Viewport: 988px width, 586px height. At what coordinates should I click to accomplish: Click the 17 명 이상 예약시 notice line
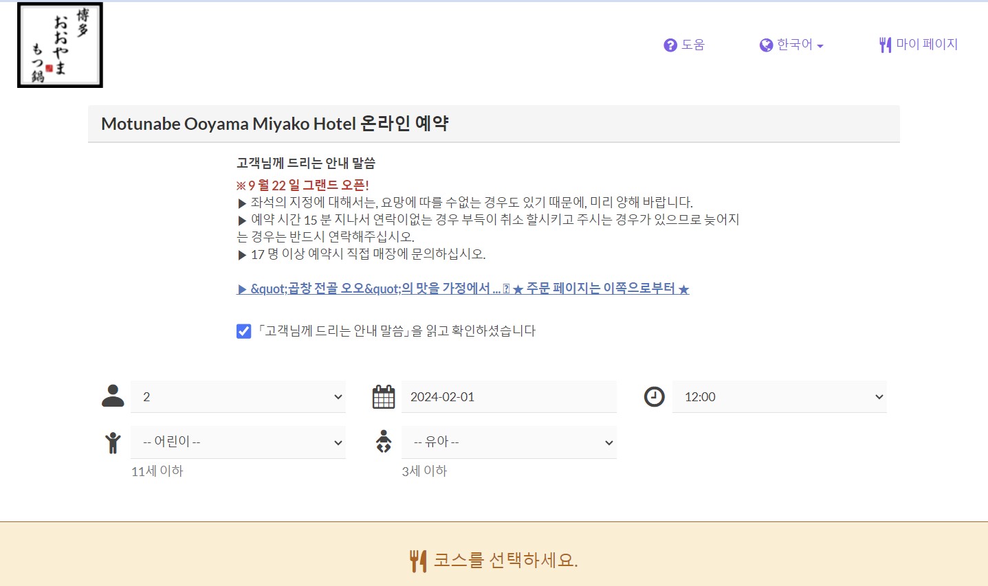click(x=362, y=254)
